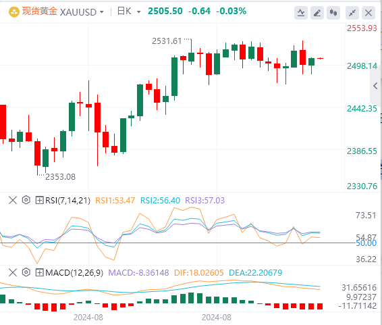Click the gold coin symbol icon
The height and width of the screenshot is (325, 382).
pos(14,12)
